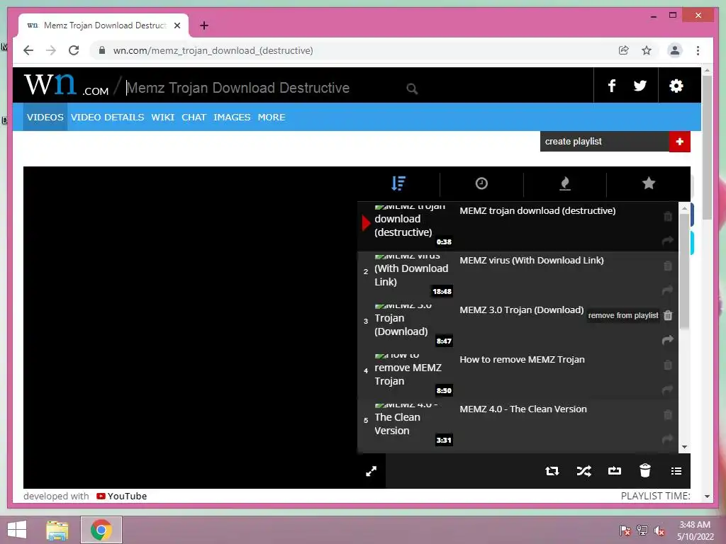Expand the MORE menu

coord(272,117)
